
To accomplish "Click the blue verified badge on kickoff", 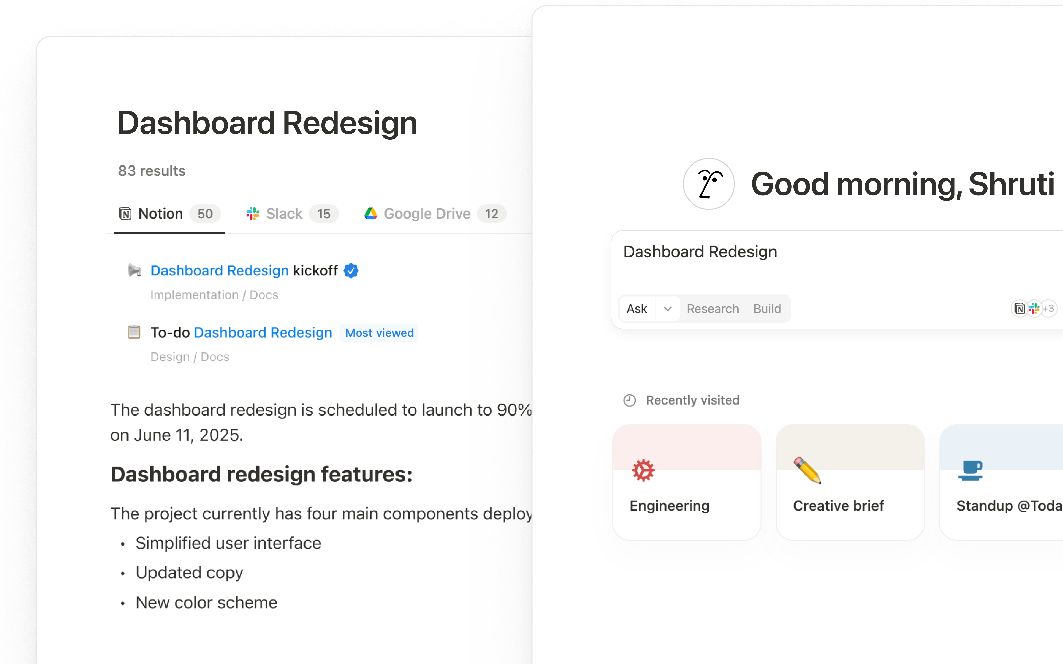I will pos(351,270).
